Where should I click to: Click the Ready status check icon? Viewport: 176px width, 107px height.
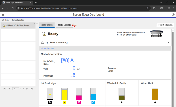[44, 34]
